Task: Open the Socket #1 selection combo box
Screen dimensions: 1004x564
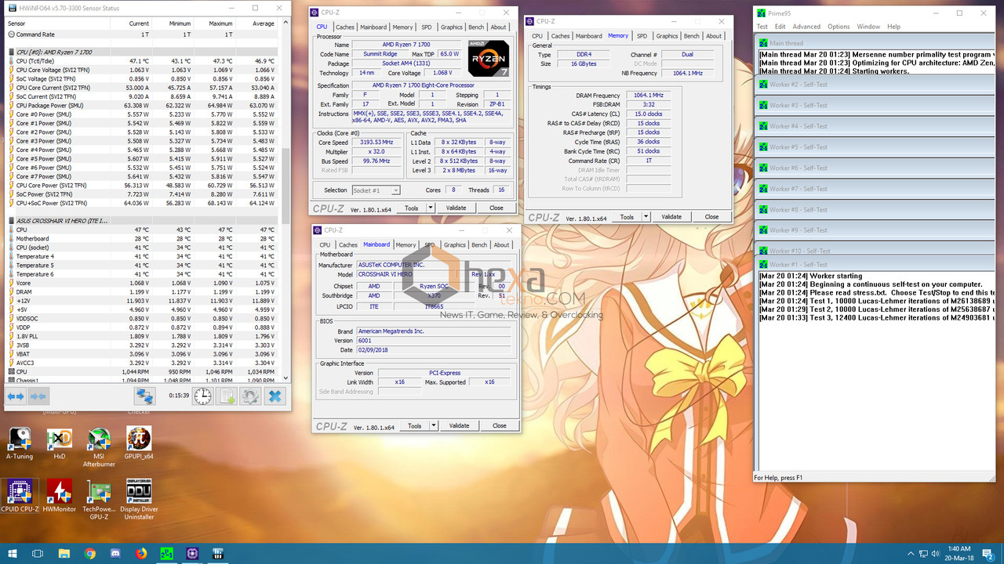Action: point(376,190)
